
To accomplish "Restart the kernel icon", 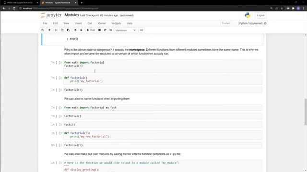I will click(105, 30).
